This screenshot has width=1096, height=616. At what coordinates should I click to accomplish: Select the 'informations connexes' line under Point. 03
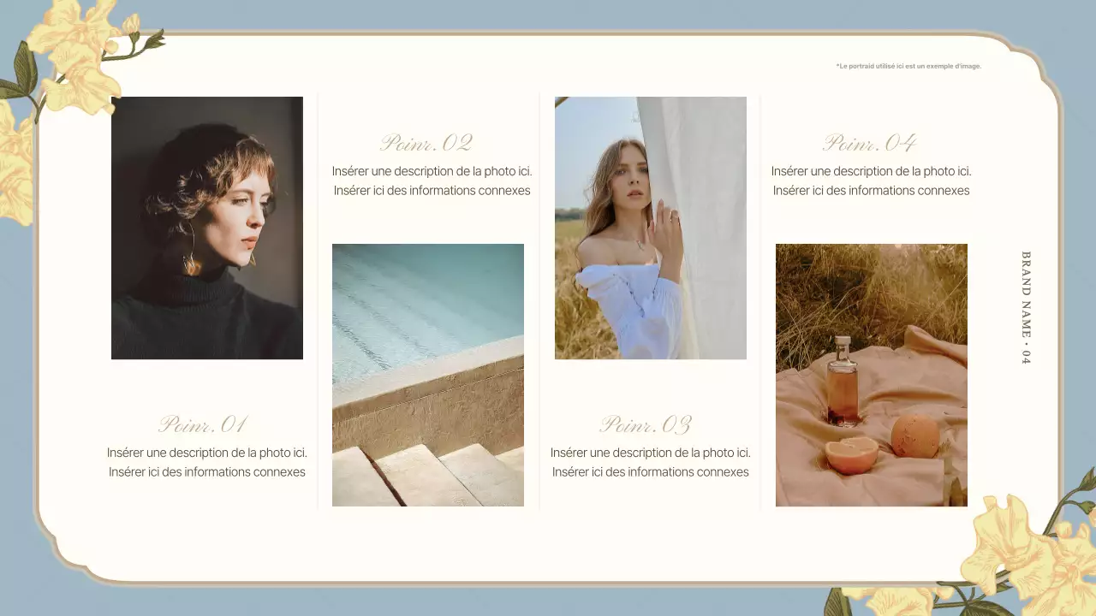651,472
